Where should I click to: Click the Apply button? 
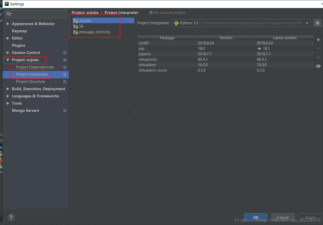pos(310,217)
